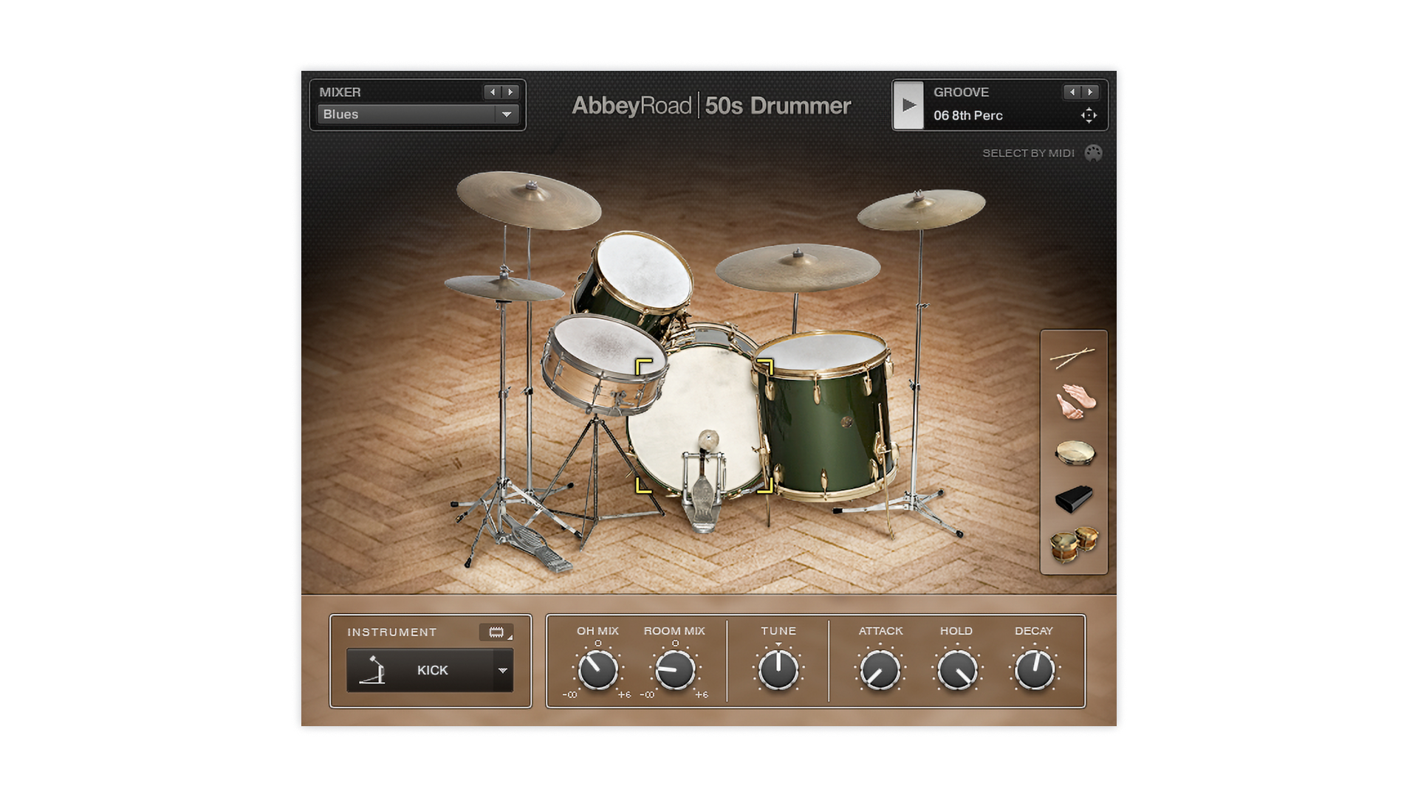This screenshot has height=797, width=1418.
Task: Play the 06 8th Perc groove
Action: [909, 105]
